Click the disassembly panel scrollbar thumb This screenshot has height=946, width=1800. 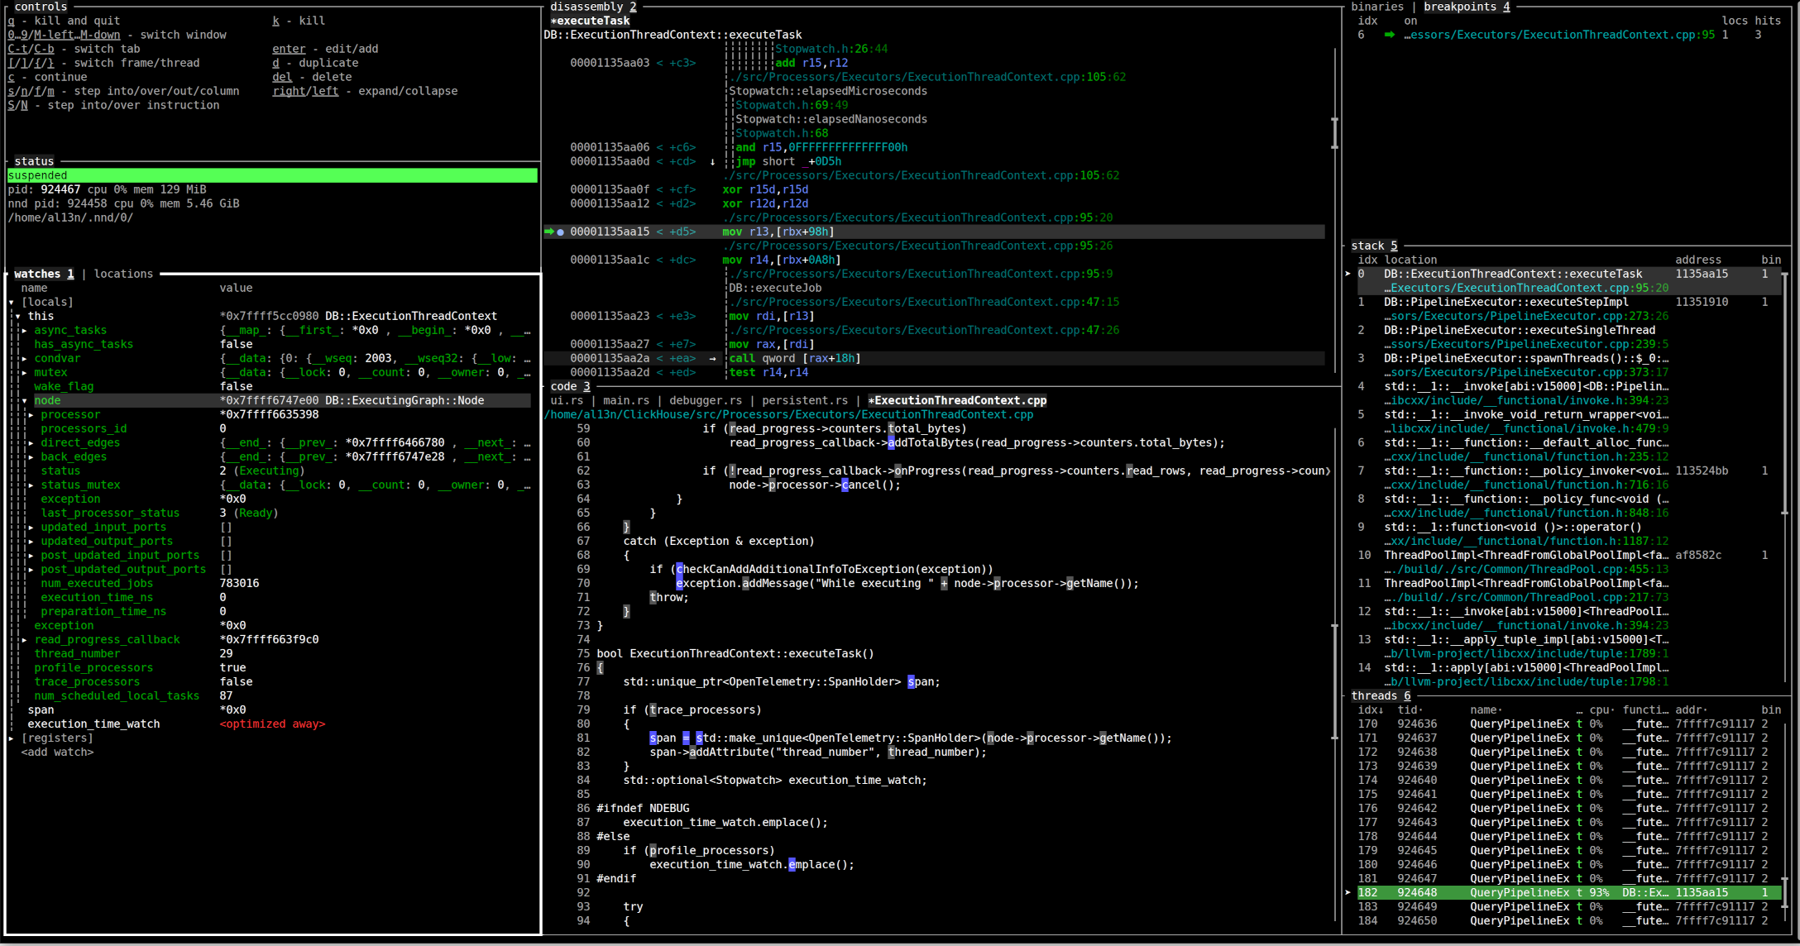[1334, 133]
